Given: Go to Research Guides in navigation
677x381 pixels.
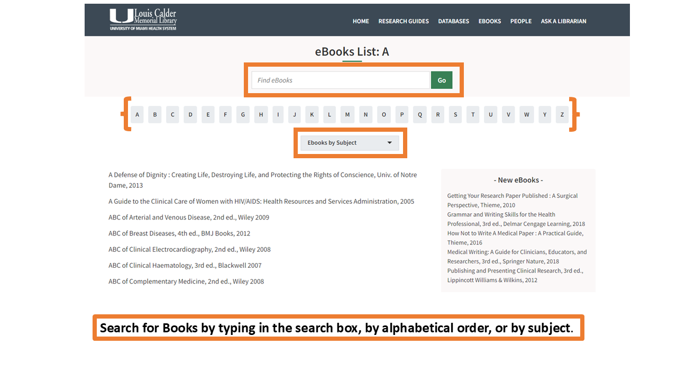Looking at the screenshot, I should (x=404, y=21).
